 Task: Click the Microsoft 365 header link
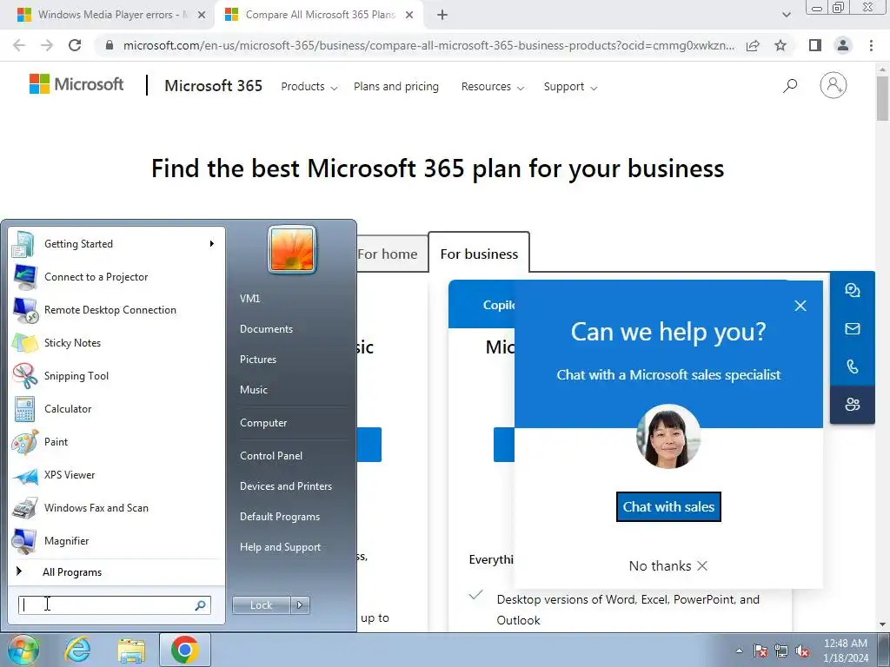coord(214,86)
